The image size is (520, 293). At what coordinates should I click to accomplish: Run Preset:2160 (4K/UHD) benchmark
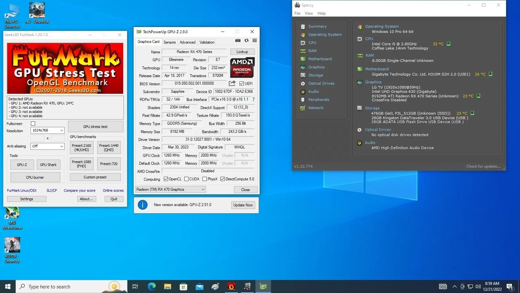[82, 148]
